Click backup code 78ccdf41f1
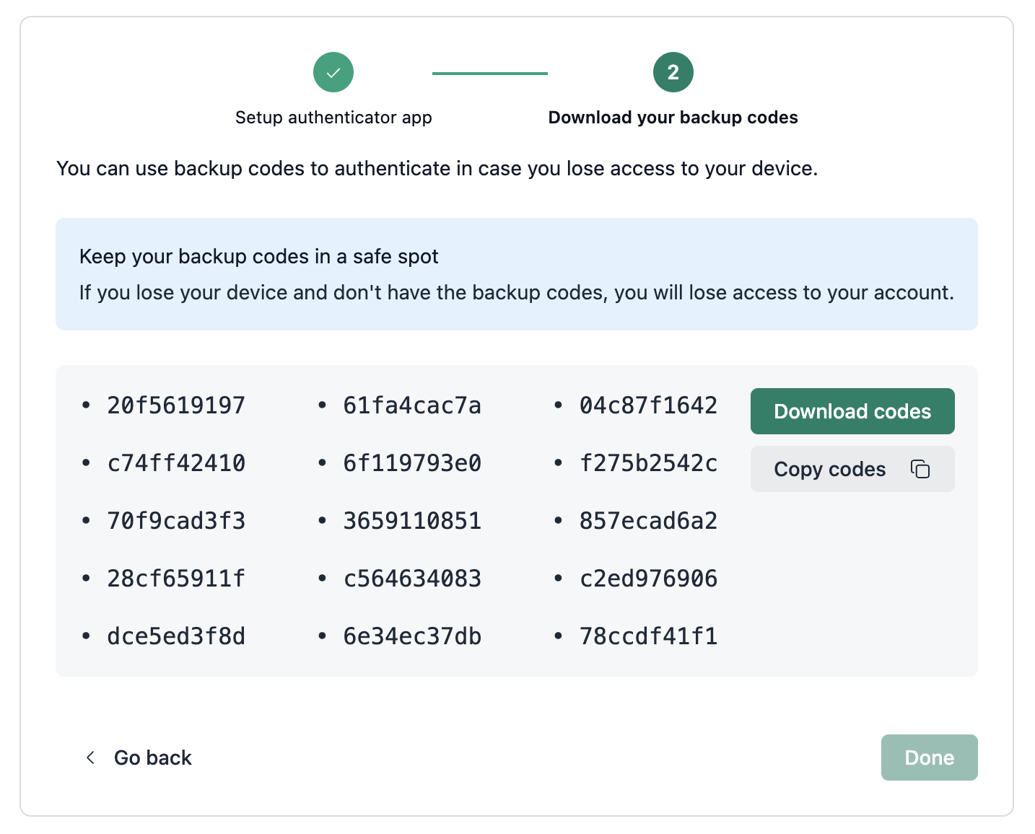The height and width of the screenshot is (834, 1035). [x=648, y=636]
